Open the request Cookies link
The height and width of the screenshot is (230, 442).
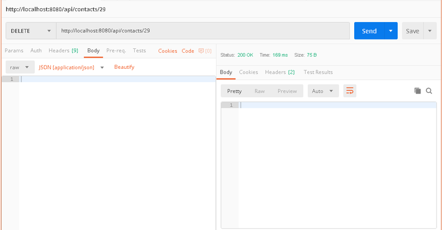point(167,51)
